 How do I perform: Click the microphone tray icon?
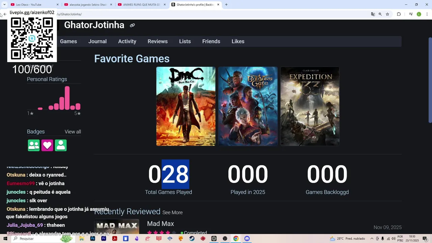(x=383, y=239)
